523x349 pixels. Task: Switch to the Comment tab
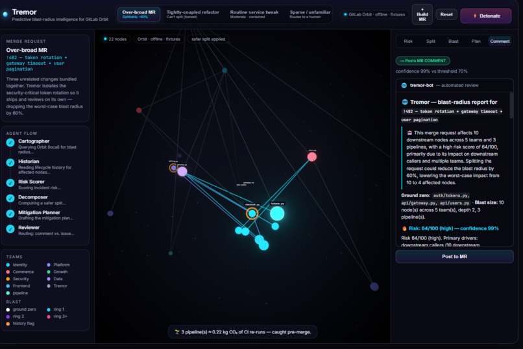tap(500, 42)
